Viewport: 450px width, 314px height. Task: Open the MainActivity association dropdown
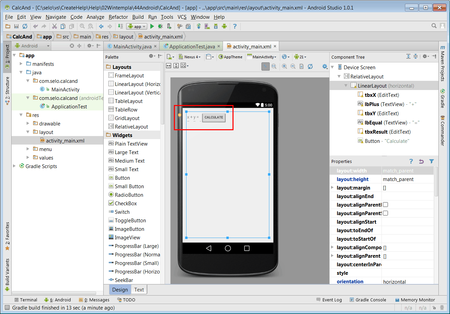(262, 57)
